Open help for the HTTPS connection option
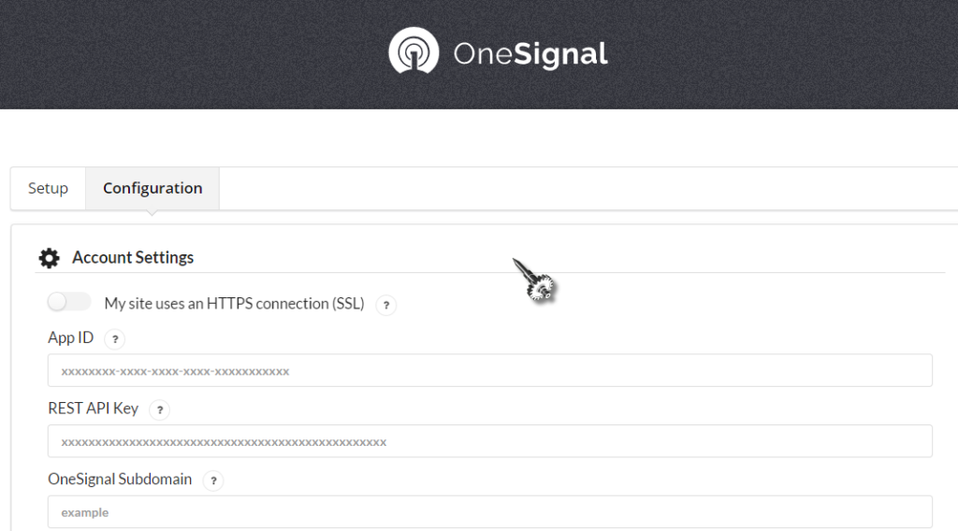Viewport: 958px width, 531px height. 385,305
